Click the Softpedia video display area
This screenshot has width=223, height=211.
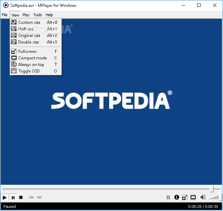coord(111,102)
